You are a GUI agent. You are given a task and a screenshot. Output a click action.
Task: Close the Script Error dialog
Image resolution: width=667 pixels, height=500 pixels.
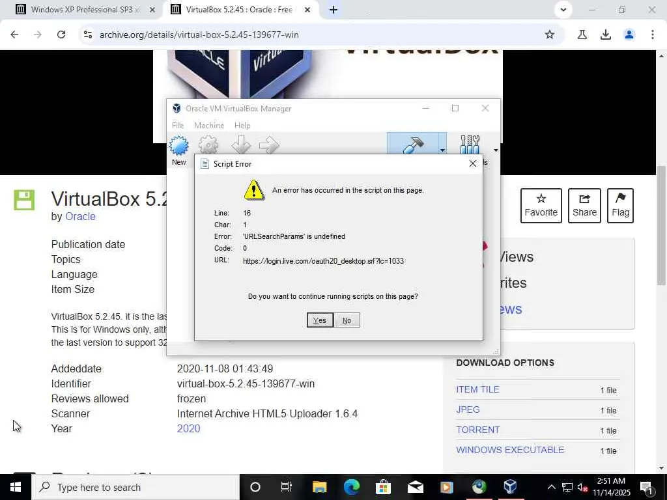[x=473, y=163]
